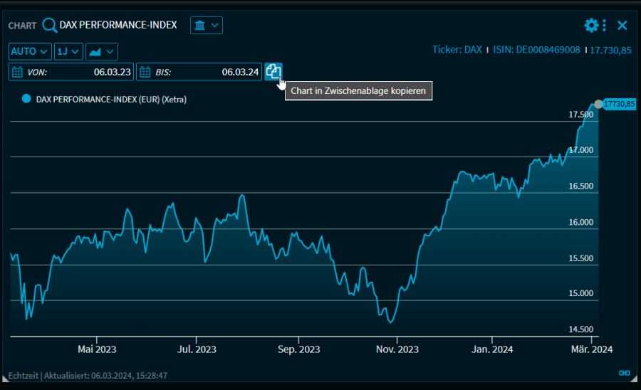The height and width of the screenshot is (390, 641).
Task: Click the link icon in bottom-right corner
Action: tap(624, 373)
